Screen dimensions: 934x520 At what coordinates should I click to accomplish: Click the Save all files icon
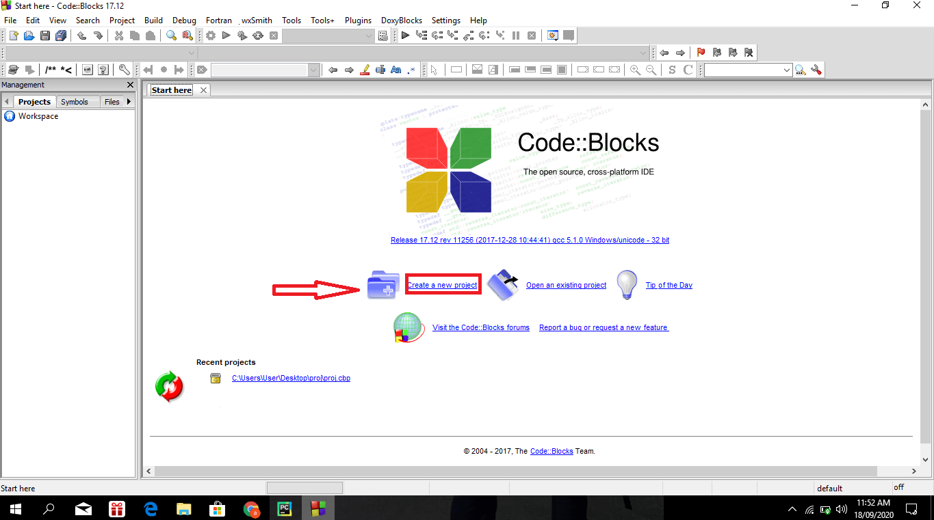(x=61, y=35)
